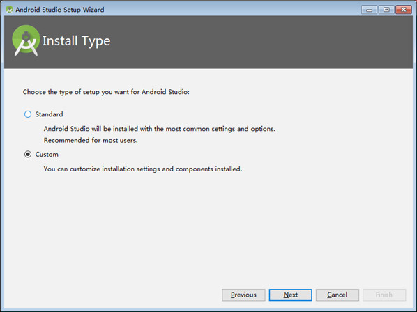417x312 pixels.
Task: Click 'Recommended for most users.' text
Action: pos(91,140)
